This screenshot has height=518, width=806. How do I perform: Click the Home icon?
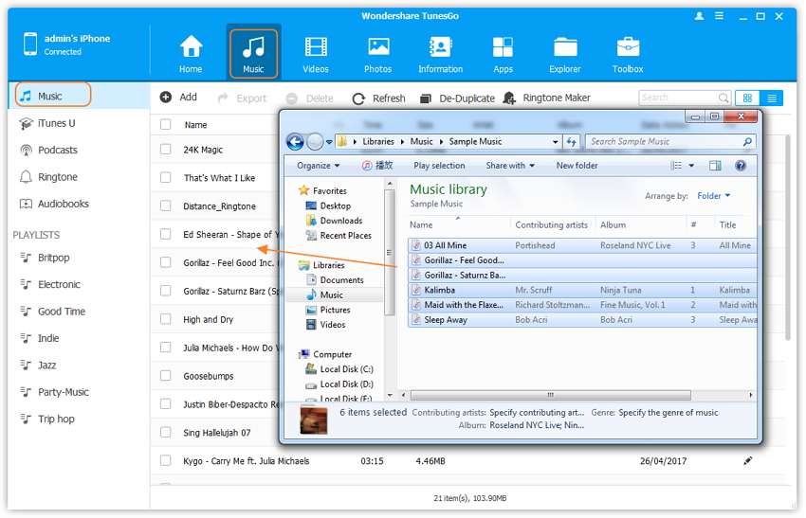pos(191,49)
